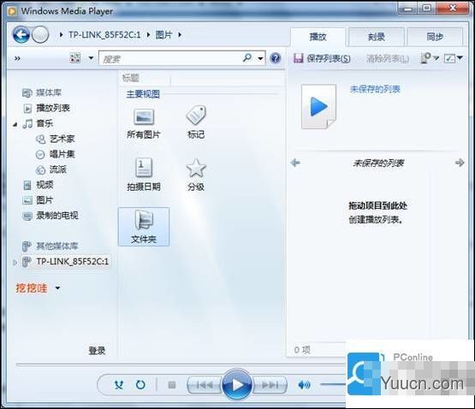Click the view options icon in toolbar
The height and width of the screenshot is (409, 475).
pyautogui.click(x=75, y=58)
